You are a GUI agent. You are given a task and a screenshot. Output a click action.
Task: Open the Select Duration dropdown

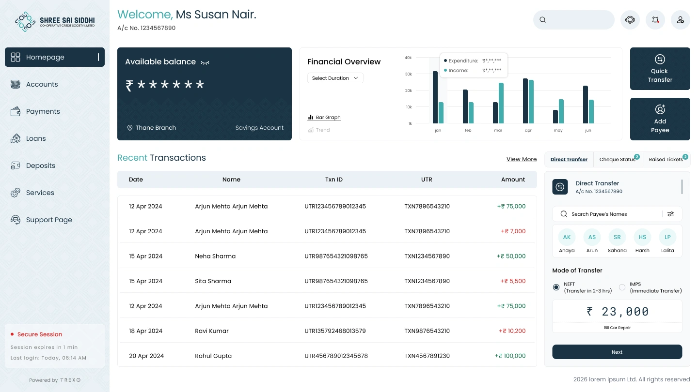point(335,78)
